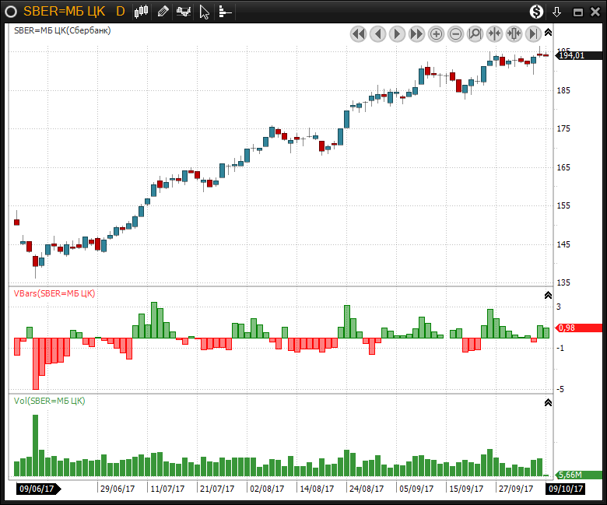Collapse the Vol indicator panel
The width and height of the screenshot is (607, 505).
tap(548, 402)
